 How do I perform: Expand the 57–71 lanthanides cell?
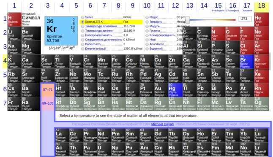click(x=48, y=90)
